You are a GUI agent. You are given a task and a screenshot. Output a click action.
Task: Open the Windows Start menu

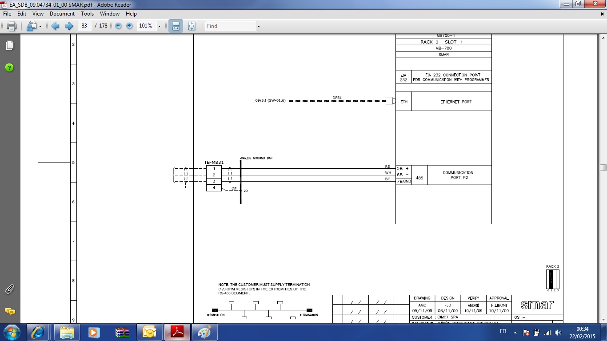pos(11,332)
